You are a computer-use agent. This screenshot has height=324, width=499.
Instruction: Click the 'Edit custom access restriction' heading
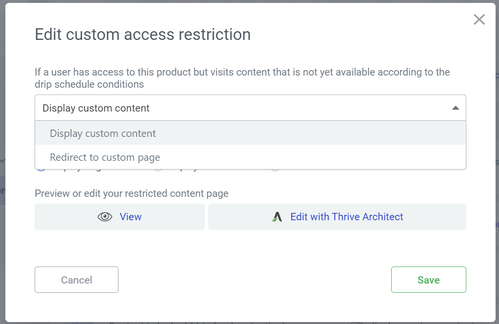coord(142,34)
